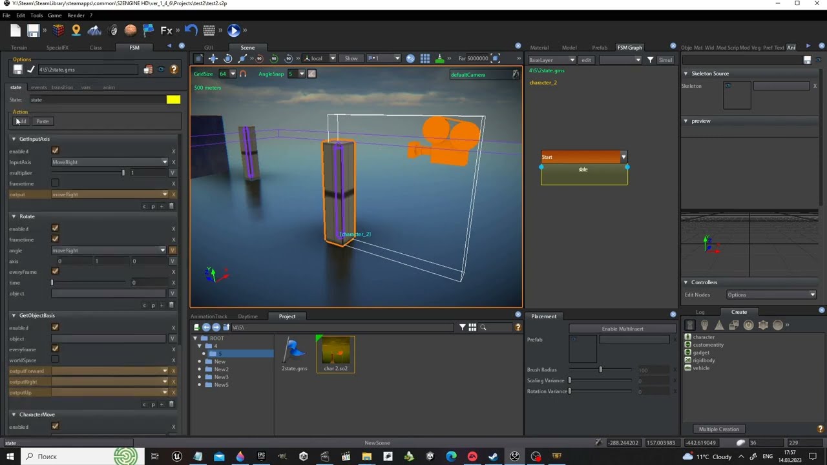Image resolution: width=827 pixels, height=465 pixels.
Task: Select the rotate tool in scene toolbar
Action: 227,58
